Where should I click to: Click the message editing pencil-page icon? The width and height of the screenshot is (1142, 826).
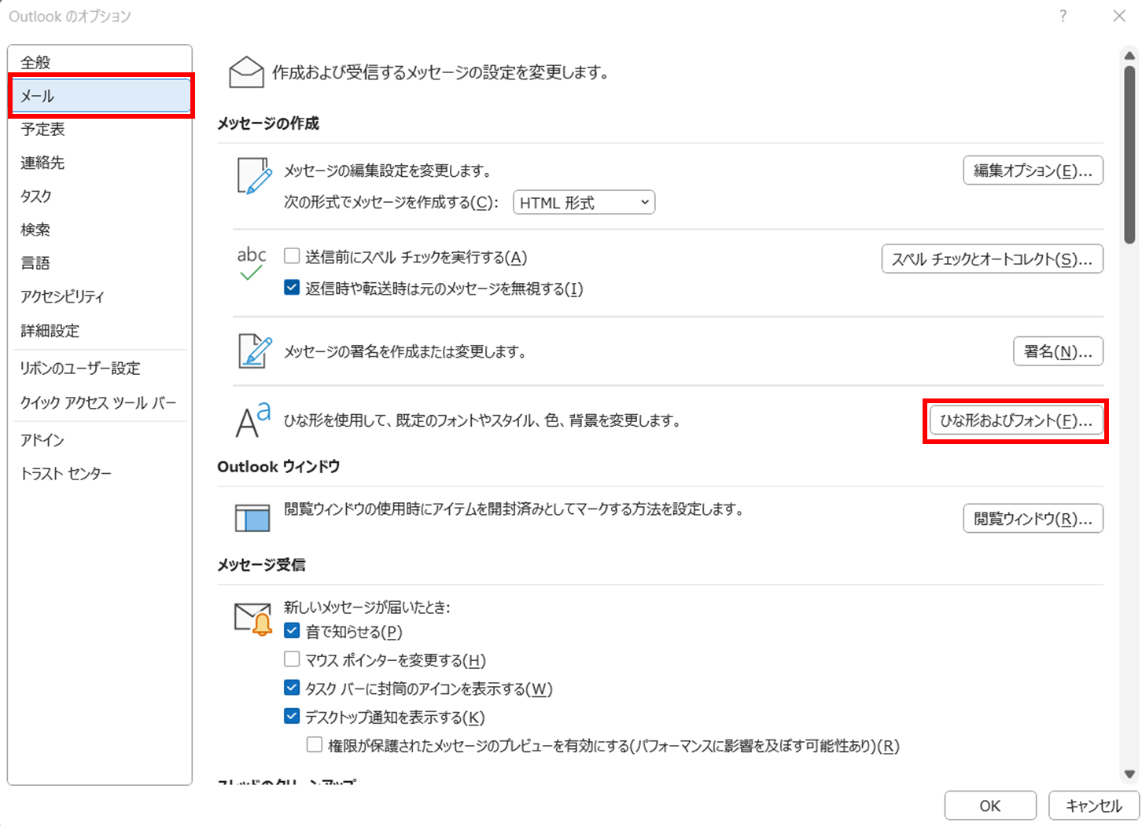coord(253,176)
